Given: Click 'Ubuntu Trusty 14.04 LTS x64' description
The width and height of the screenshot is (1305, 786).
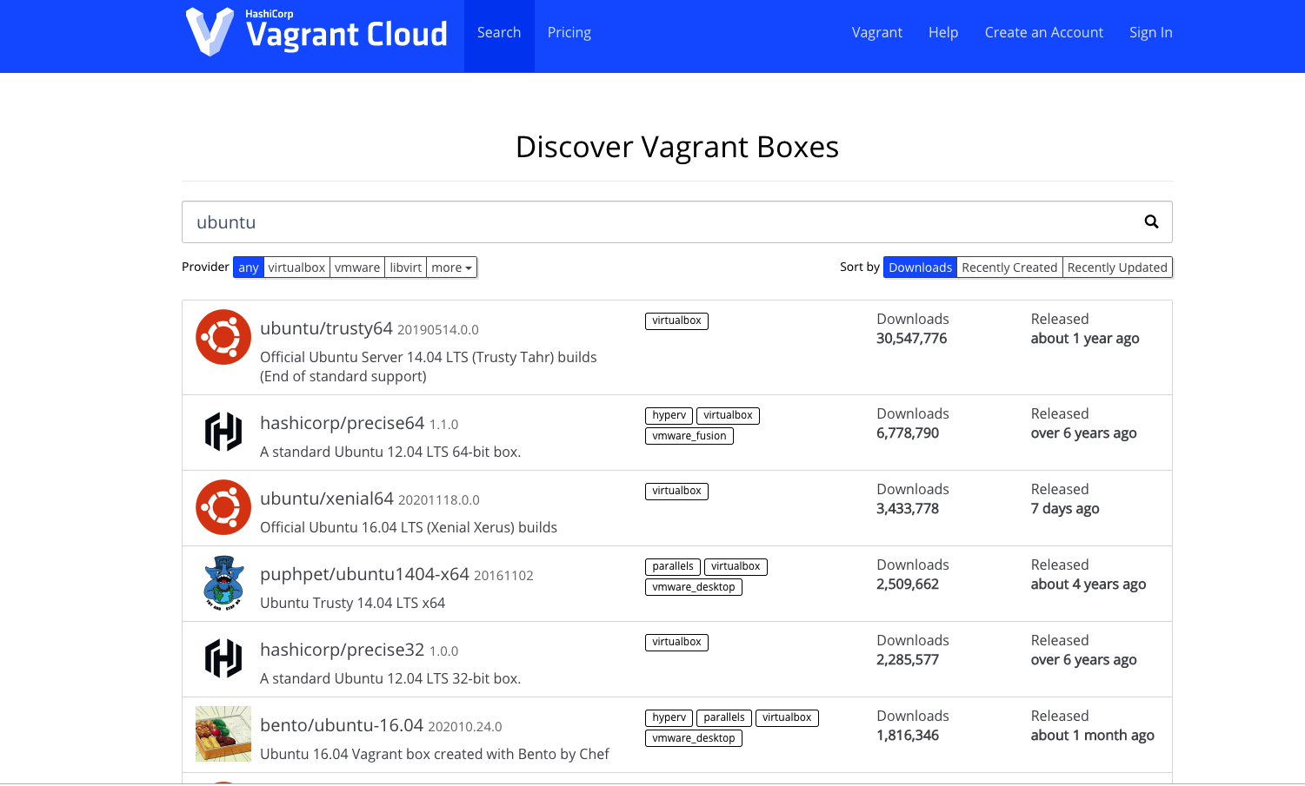Looking at the screenshot, I should 352,603.
